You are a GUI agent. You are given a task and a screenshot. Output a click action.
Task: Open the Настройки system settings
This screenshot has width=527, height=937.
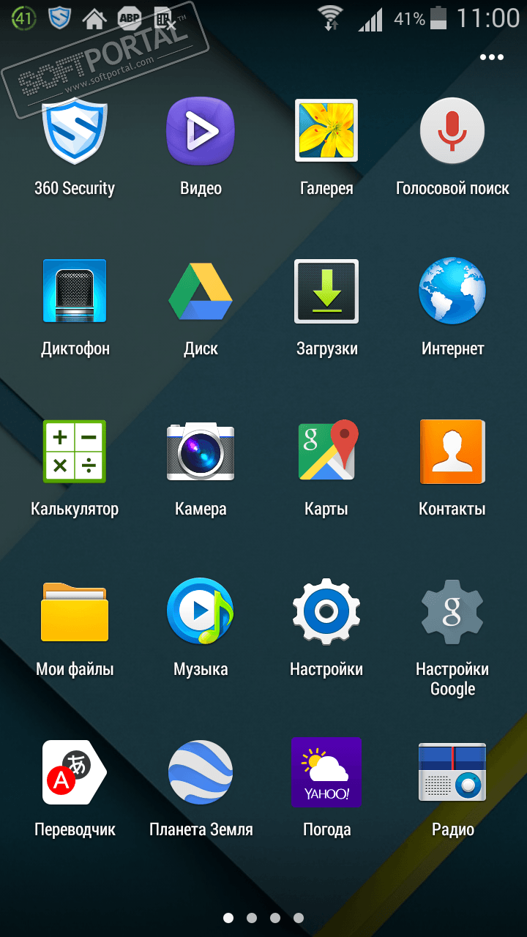click(x=326, y=611)
